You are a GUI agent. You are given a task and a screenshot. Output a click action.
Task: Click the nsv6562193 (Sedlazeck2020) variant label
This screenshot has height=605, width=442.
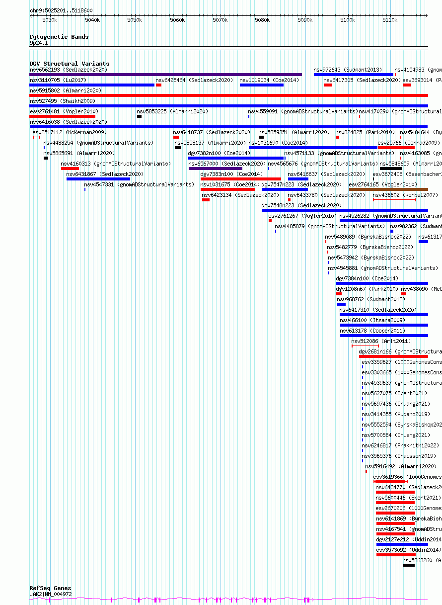click(x=68, y=70)
